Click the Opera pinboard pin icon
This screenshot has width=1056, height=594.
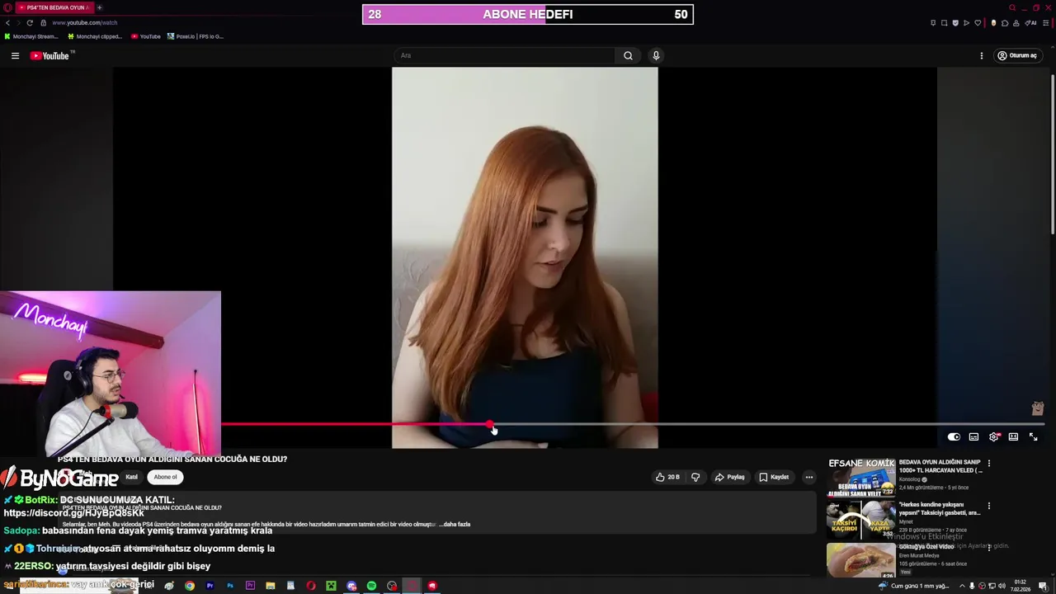point(933,22)
